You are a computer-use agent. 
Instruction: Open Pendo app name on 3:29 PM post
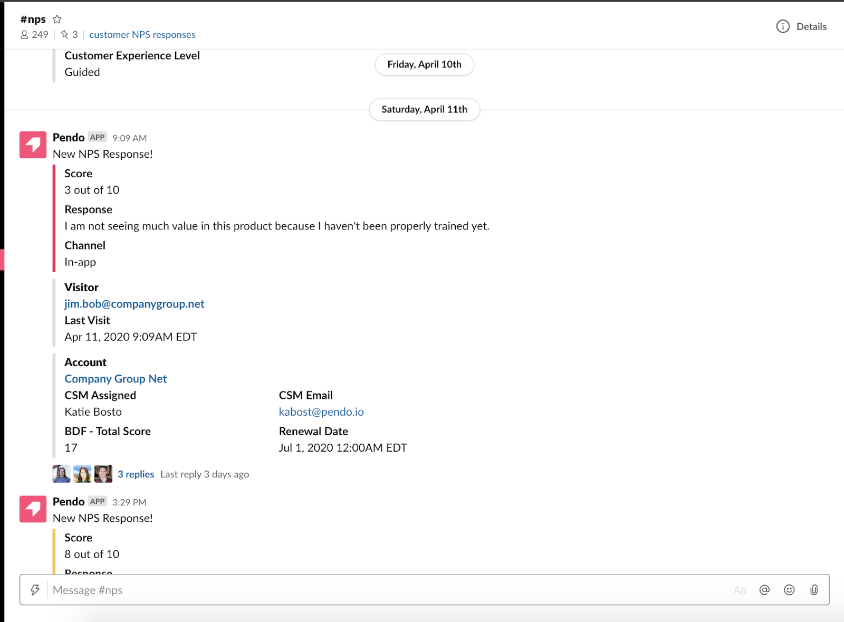[x=69, y=501]
